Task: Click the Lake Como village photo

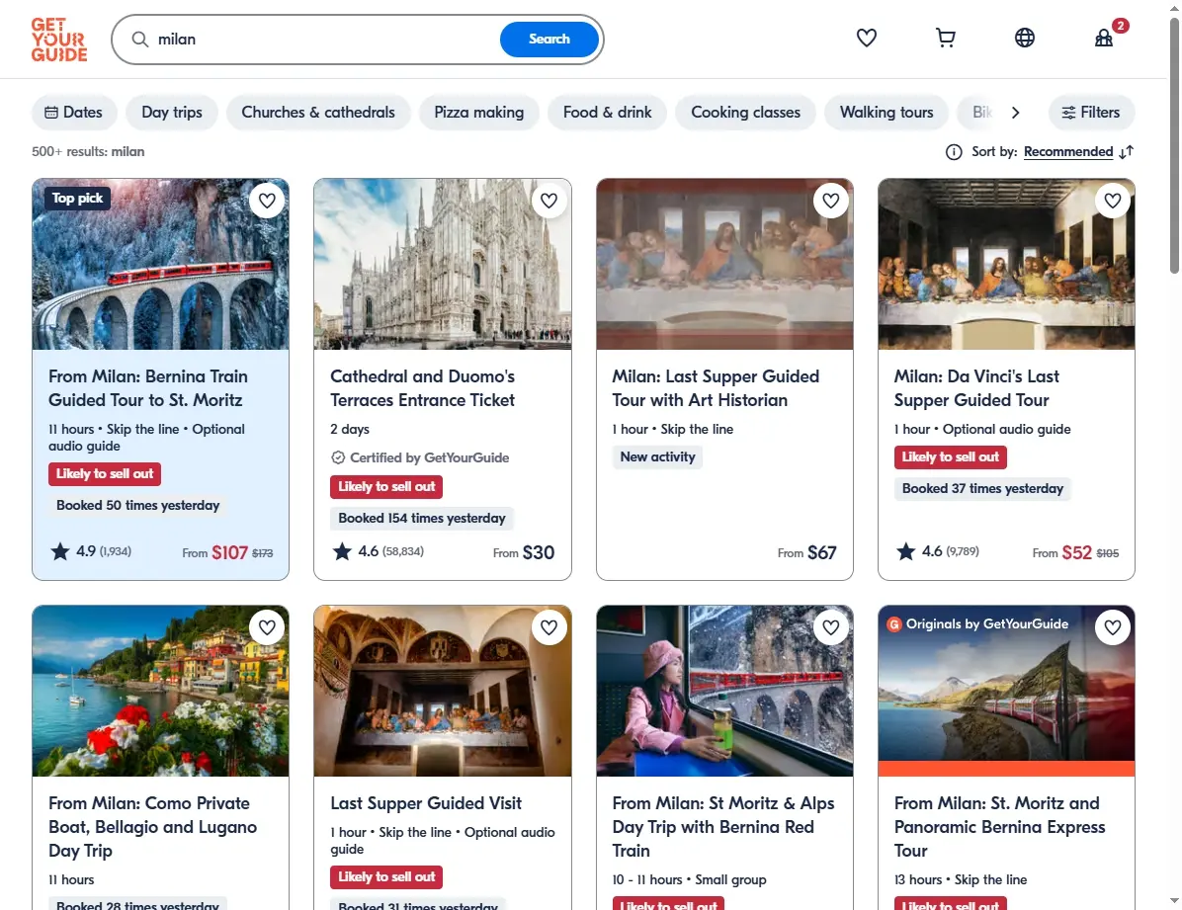Action: pyautogui.click(x=160, y=692)
